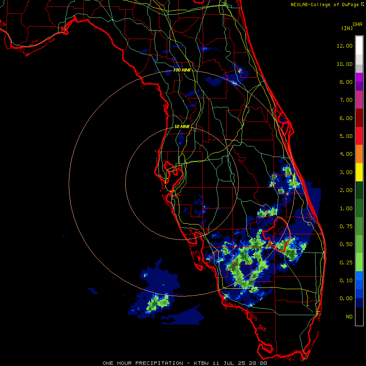The image size is (366, 366).
Task: Click the 0.50 legend value
Action: 346,244
